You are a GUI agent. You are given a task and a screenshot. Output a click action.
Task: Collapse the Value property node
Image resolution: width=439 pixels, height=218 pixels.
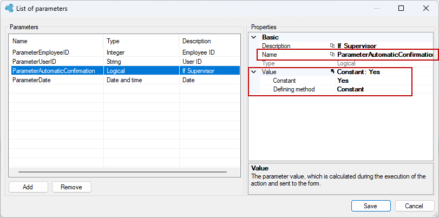point(254,72)
